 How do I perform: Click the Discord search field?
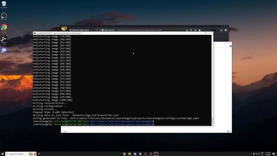[x=210, y=30]
